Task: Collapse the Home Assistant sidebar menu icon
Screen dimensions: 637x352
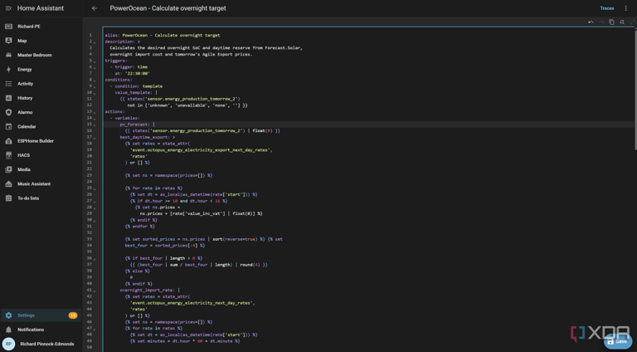Action: 8,8
